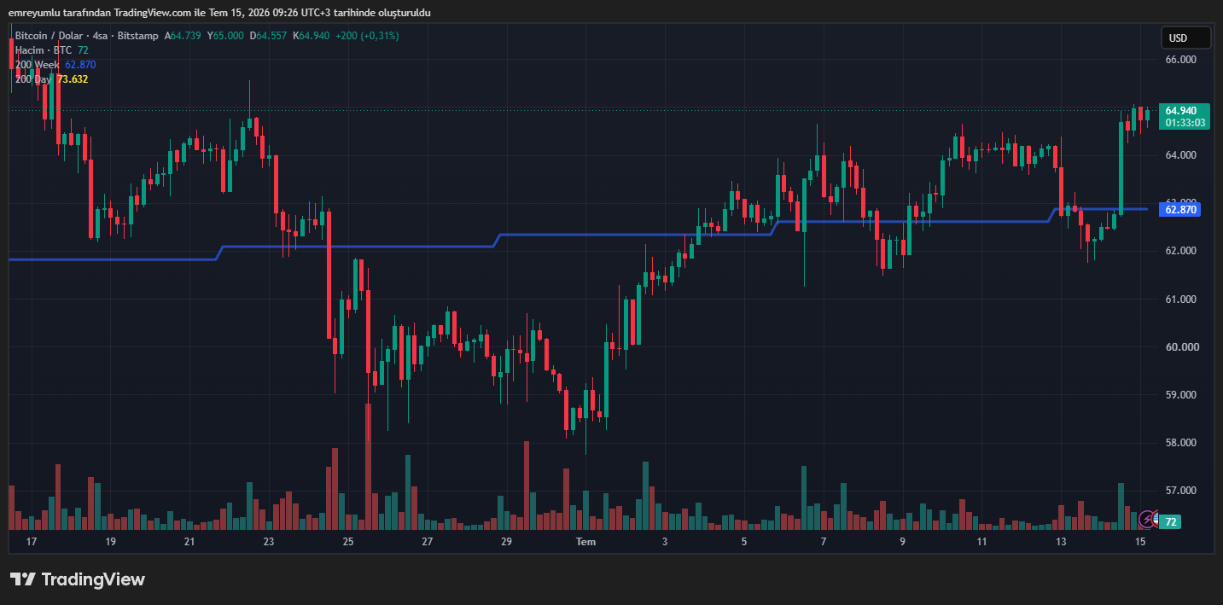
Task: Click date 19 on the time axis
Action: 110,542
